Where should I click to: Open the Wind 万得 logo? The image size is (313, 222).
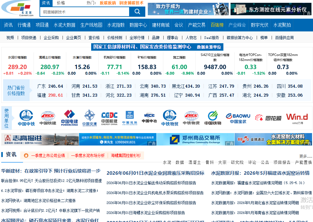297,118
